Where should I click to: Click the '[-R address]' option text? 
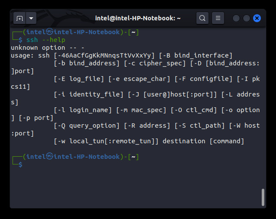pyautogui.click(x=147, y=126)
